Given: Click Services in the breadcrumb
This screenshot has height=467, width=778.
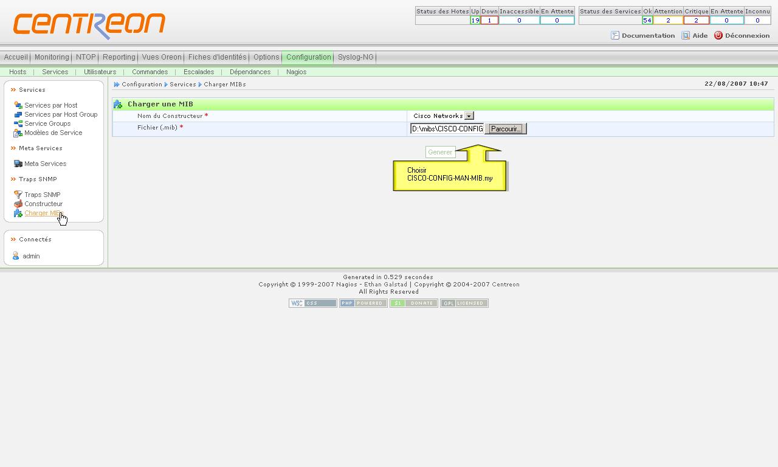Looking at the screenshot, I should (183, 85).
